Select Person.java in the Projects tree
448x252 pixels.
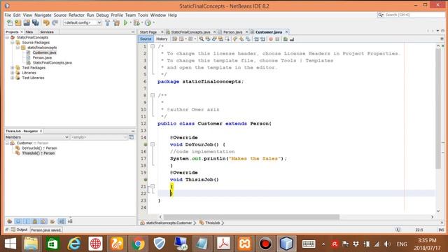tap(42, 57)
